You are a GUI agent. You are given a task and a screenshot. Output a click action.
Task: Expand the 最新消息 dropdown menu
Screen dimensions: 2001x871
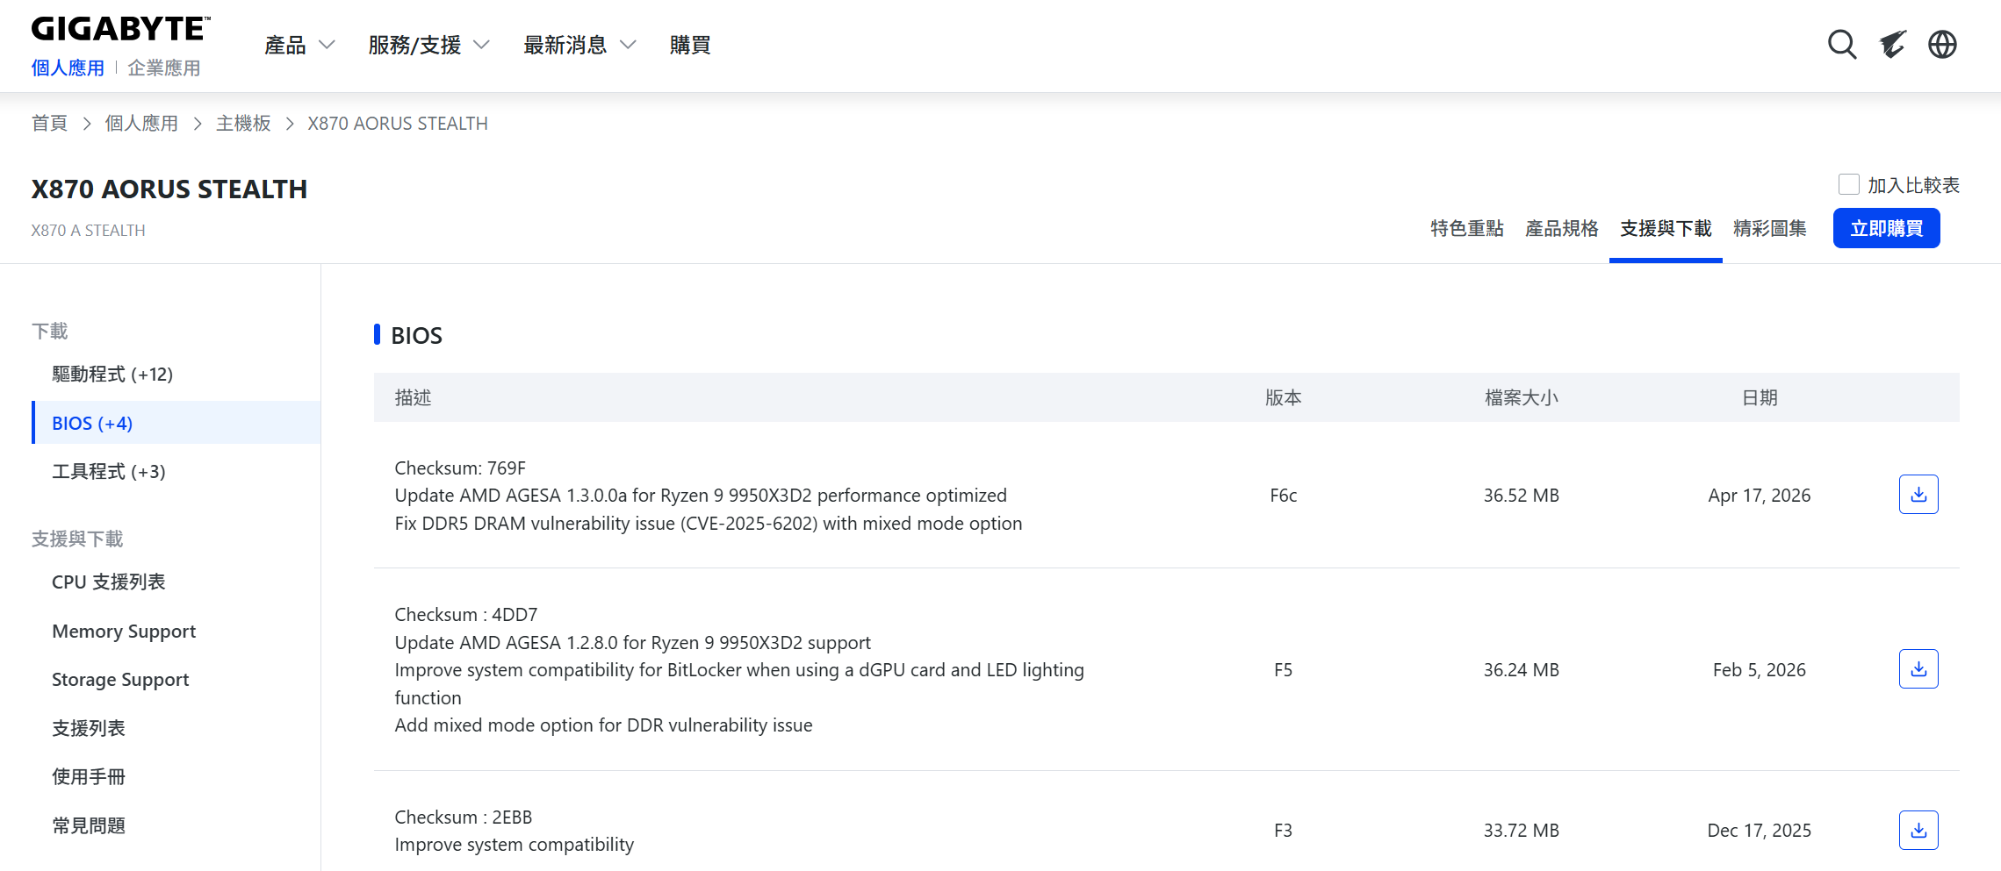coord(579,45)
